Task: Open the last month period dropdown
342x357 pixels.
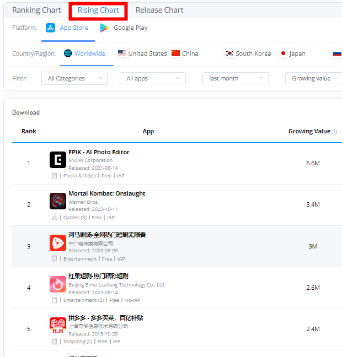Action: click(236, 78)
